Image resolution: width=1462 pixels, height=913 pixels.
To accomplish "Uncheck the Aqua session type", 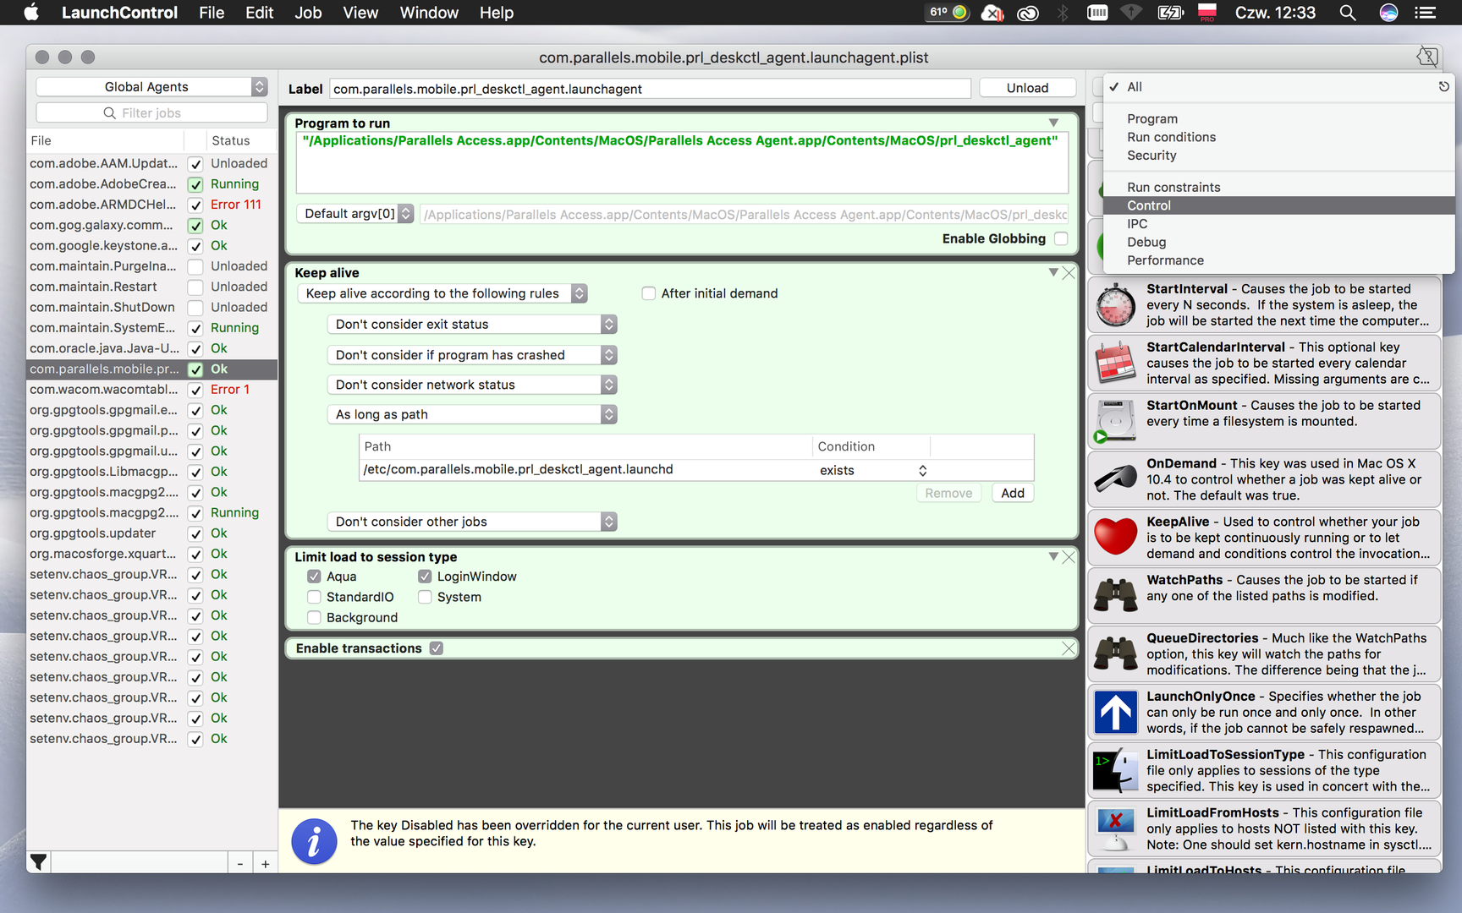I will coord(314,577).
